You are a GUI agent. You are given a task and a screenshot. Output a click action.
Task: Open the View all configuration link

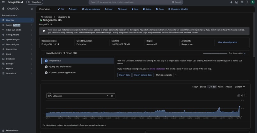227,42
